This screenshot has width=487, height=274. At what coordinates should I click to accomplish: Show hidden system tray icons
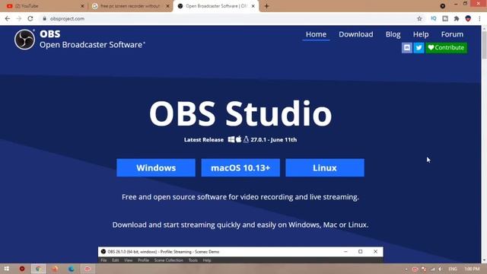tap(406, 269)
